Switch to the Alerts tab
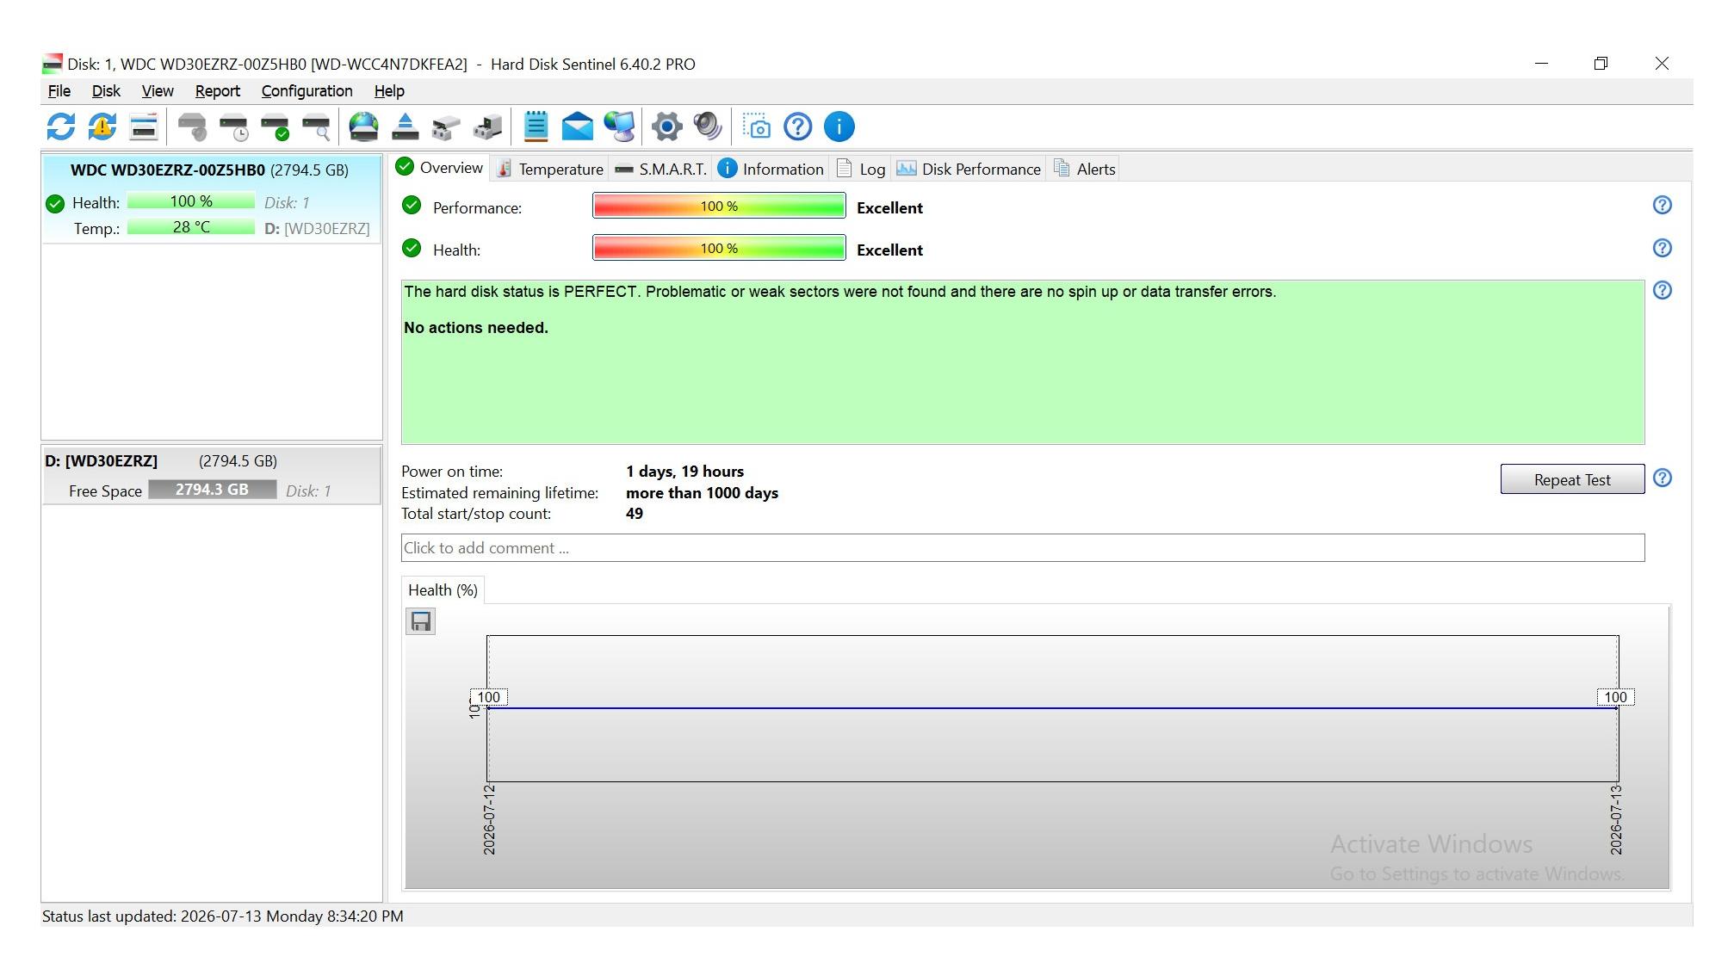The width and height of the screenshot is (1734, 975). click(1084, 169)
